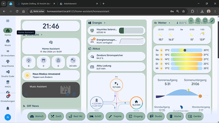
Task: Bookmark this page with star
Action: click(183, 11)
